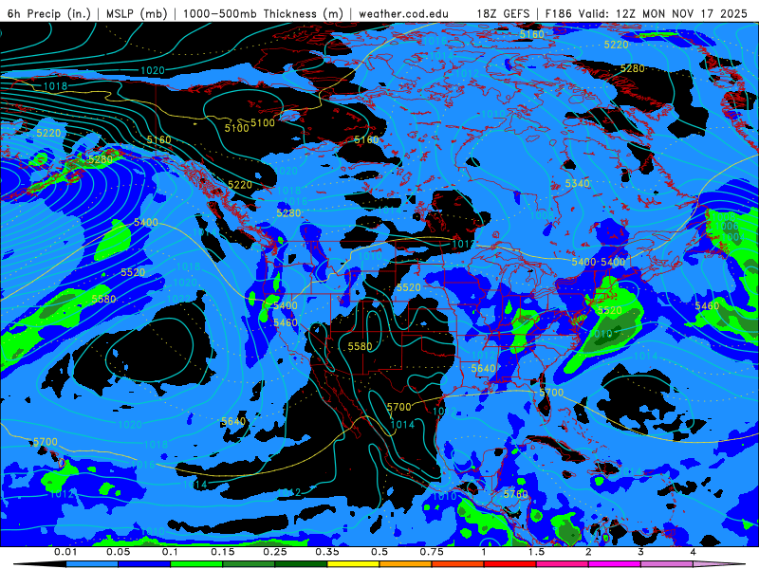The image size is (759, 569).
Task: Click the "MSLP (mb)" header label
Action: point(137,13)
